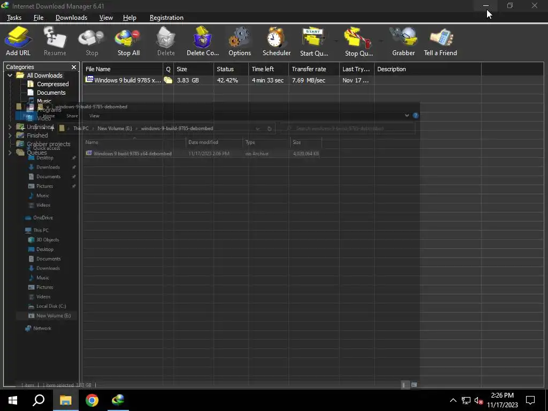
Task: Open the Start Queue dropdown arrow
Action: click(336, 41)
